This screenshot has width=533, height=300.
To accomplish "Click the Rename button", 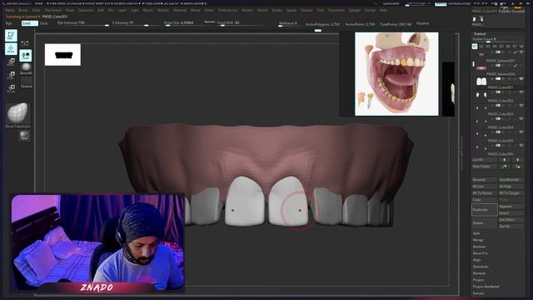I will coord(485,180).
